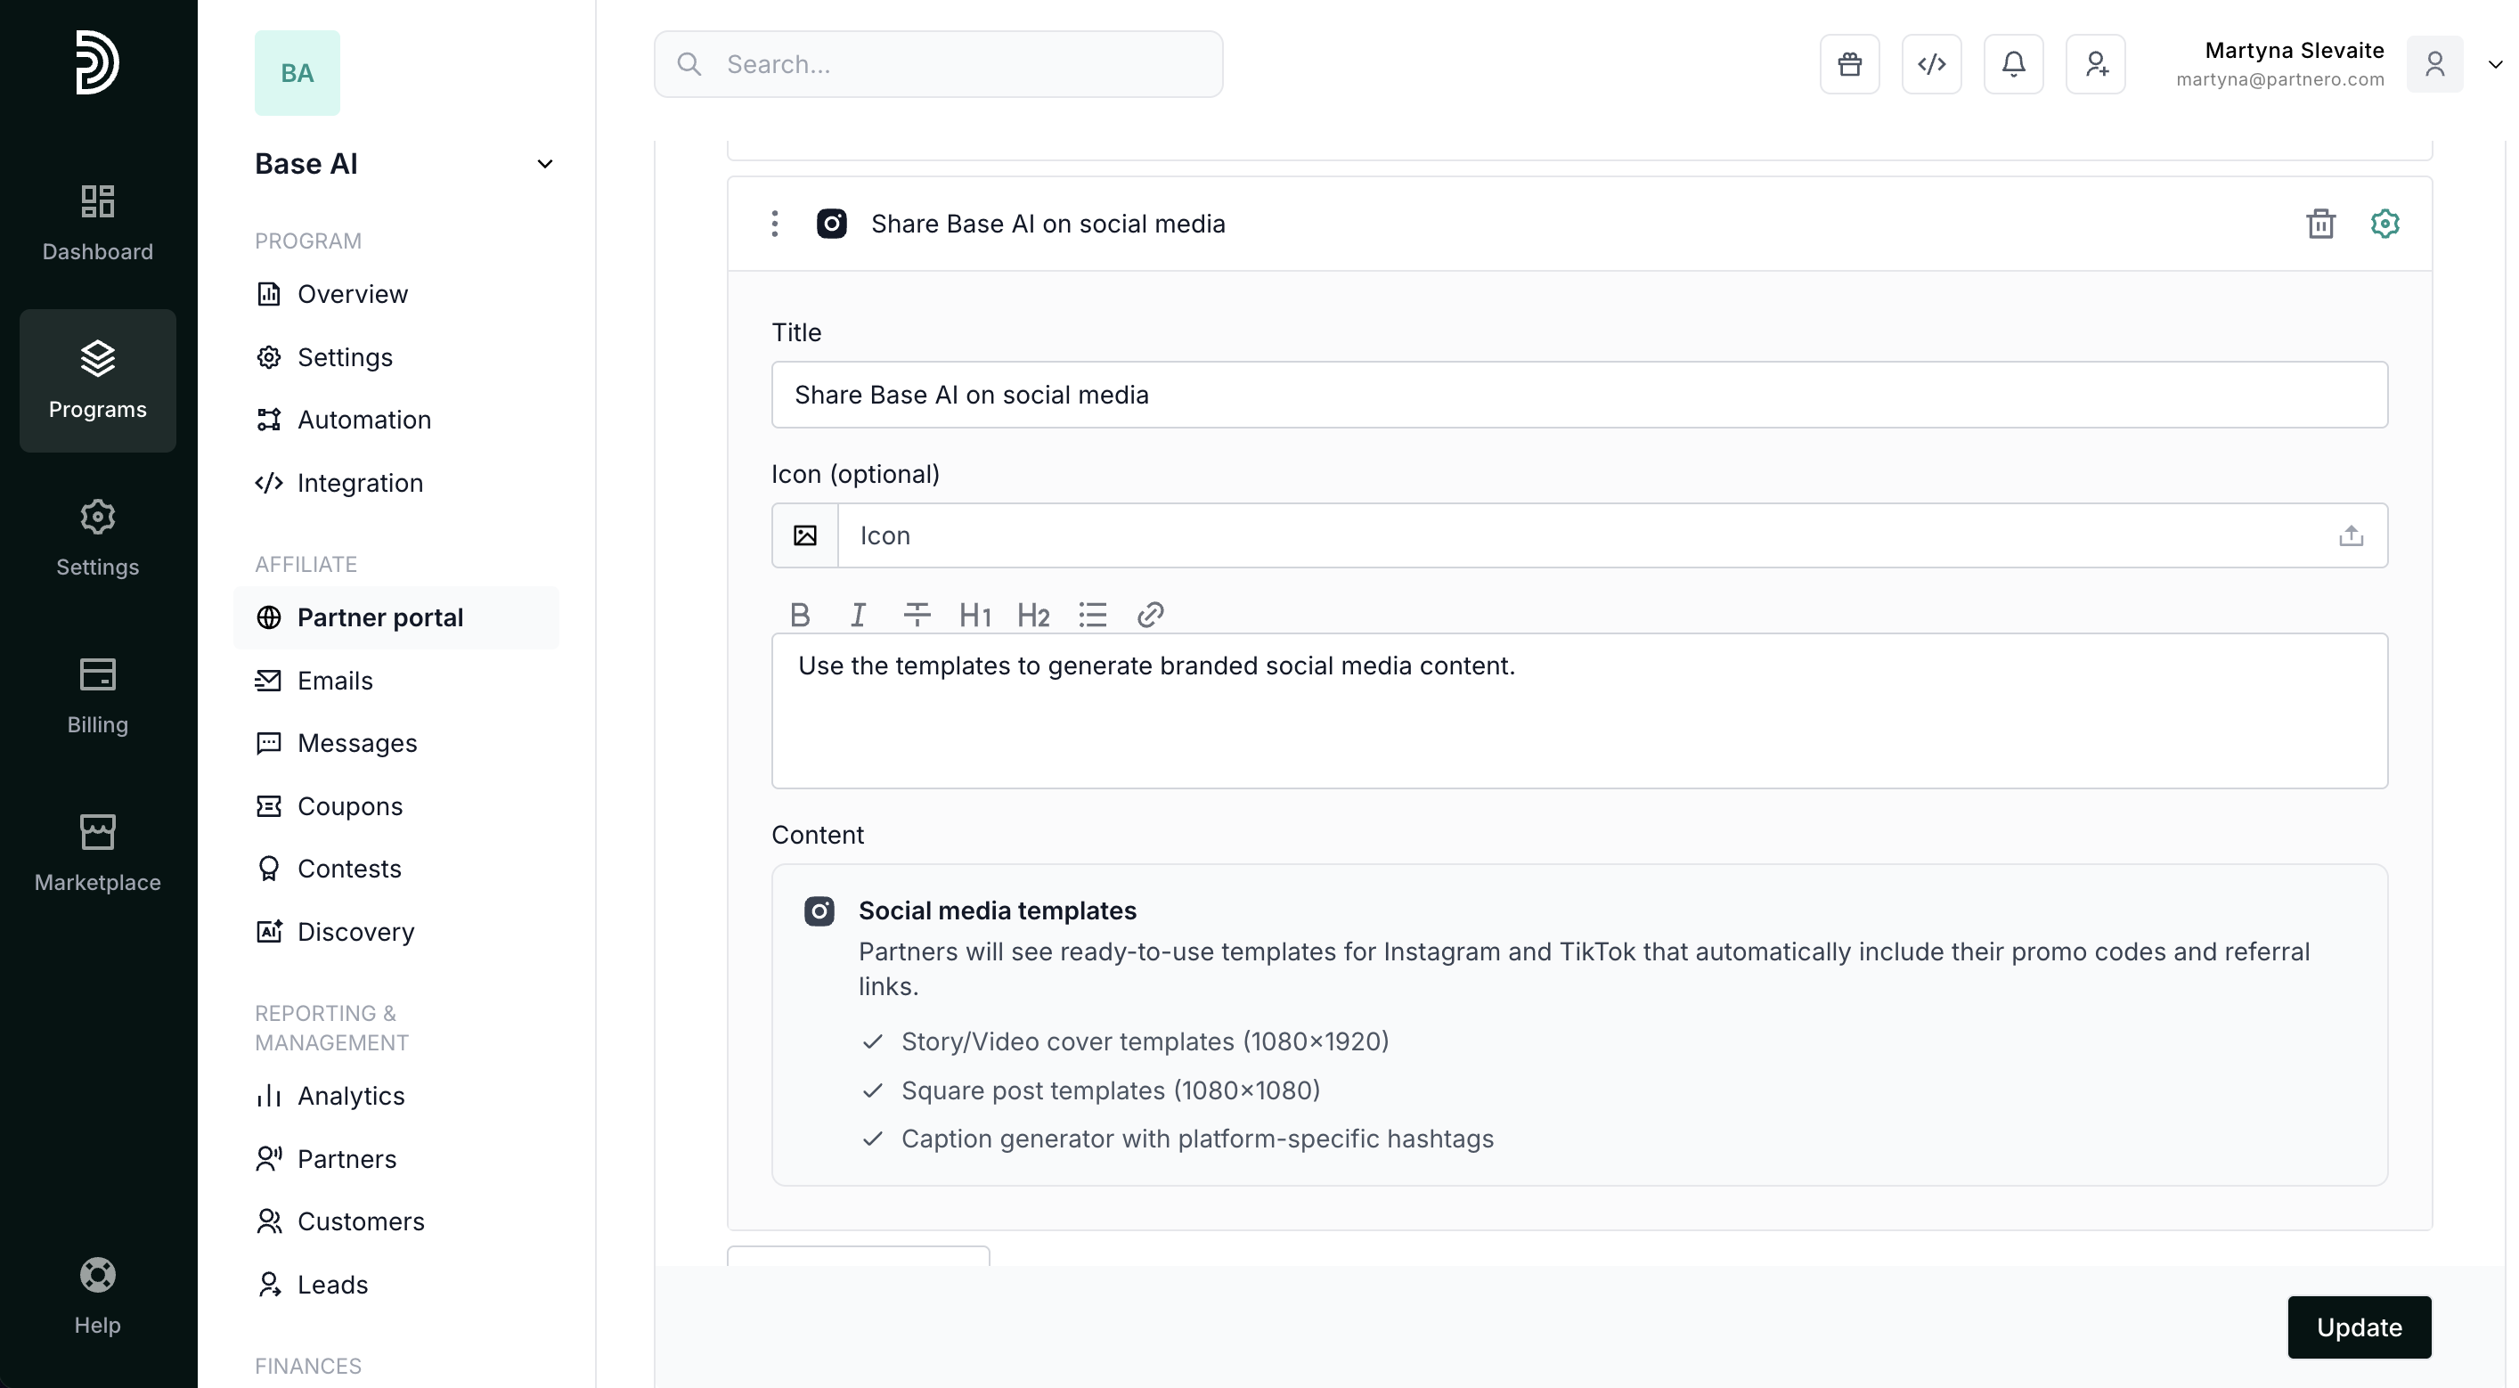Open the notifications bell
This screenshot has height=1388, width=2519.
click(x=2012, y=64)
